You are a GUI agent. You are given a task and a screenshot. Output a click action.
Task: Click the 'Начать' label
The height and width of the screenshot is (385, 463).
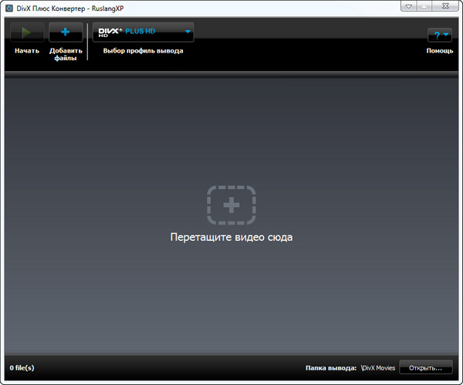coord(26,51)
